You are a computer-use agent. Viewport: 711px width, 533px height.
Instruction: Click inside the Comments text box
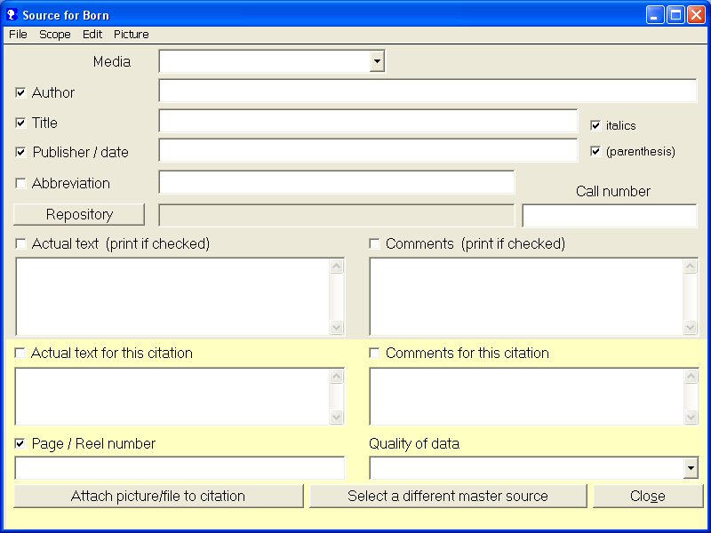[x=526, y=297]
